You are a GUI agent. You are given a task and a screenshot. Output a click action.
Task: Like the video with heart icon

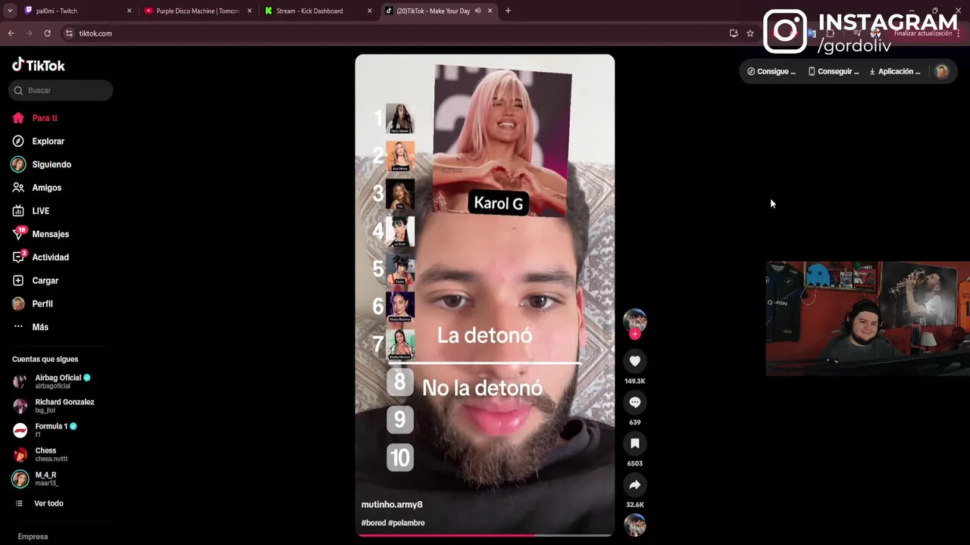(635, 361)
